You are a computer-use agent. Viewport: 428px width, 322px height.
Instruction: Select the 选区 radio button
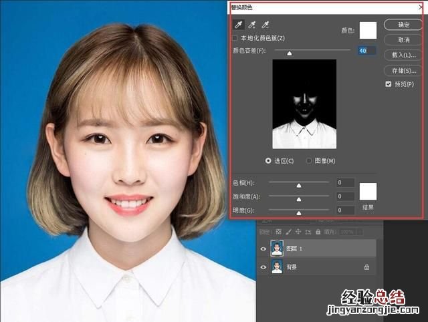point(268,160)
